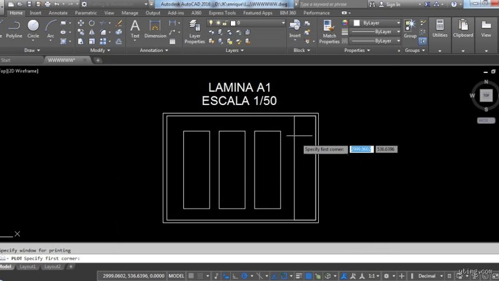The image size is (499, 281).
Task: Expand the Annotation panel dropdown
Action: pyautogui.click(x=154, y=51)
